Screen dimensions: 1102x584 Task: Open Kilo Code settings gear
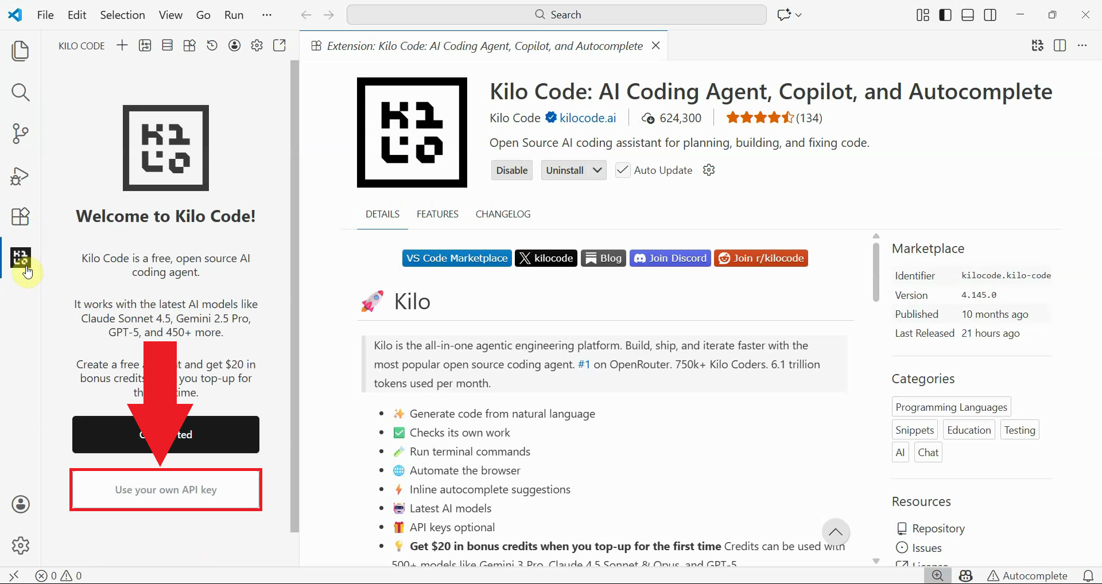click(x=257, y=45)
